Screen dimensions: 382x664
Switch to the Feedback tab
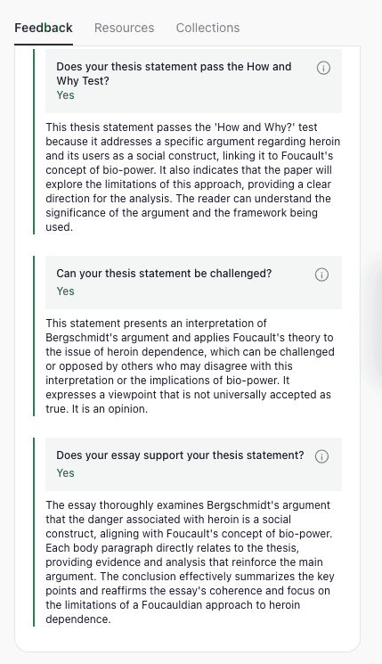44,28
